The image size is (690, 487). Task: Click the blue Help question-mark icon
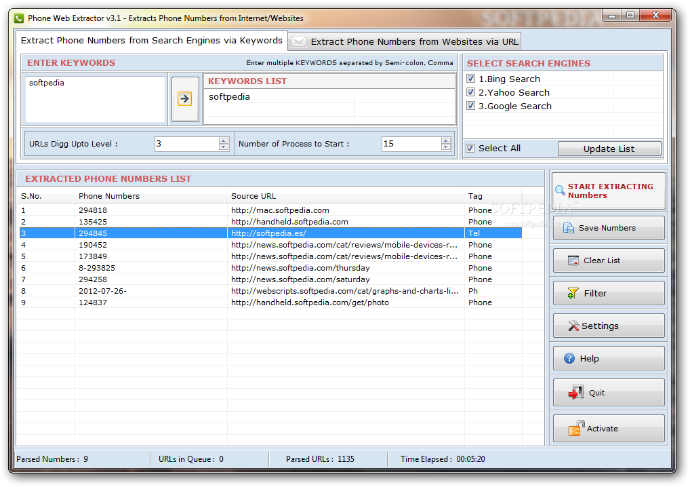tap(569, 358)
